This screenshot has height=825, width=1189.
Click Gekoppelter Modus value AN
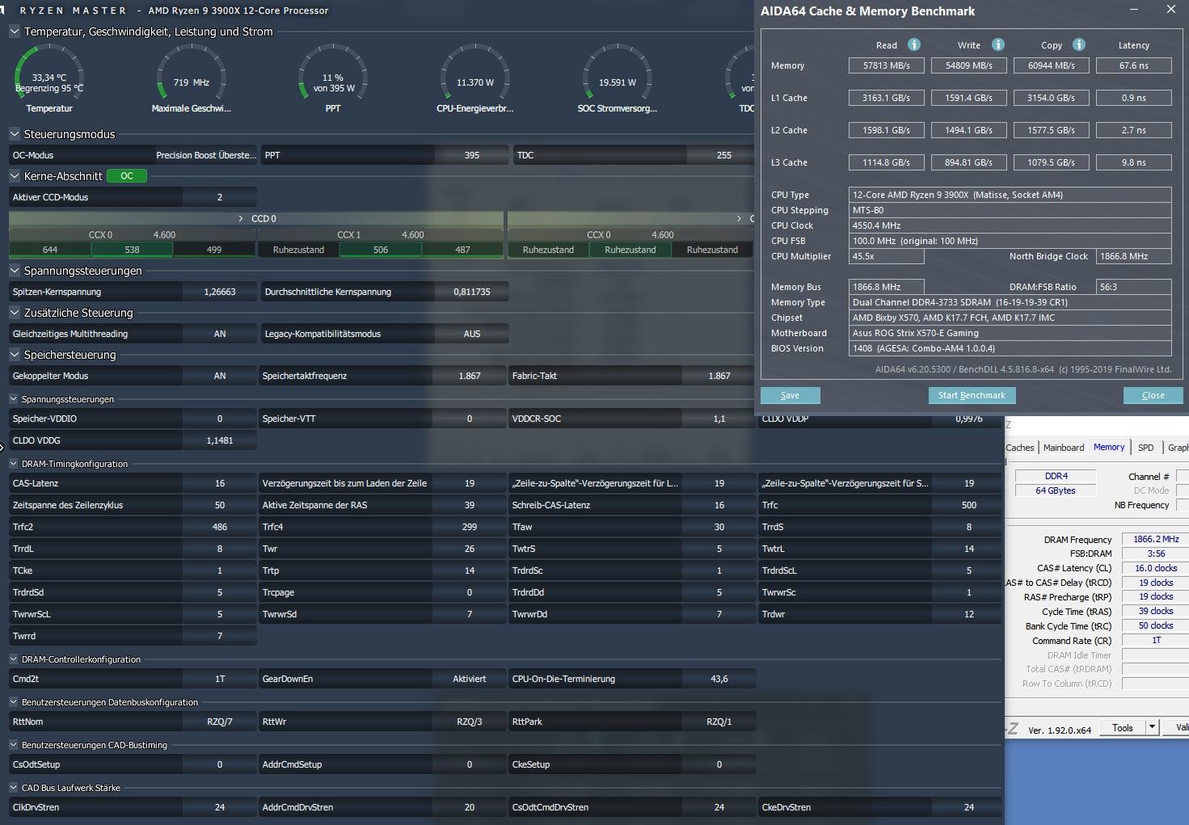(220, 376)
